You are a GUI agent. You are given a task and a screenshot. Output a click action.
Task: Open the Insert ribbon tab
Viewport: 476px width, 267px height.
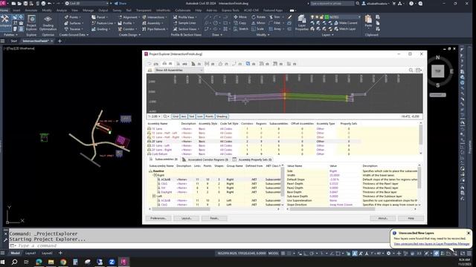coord(16,10)
